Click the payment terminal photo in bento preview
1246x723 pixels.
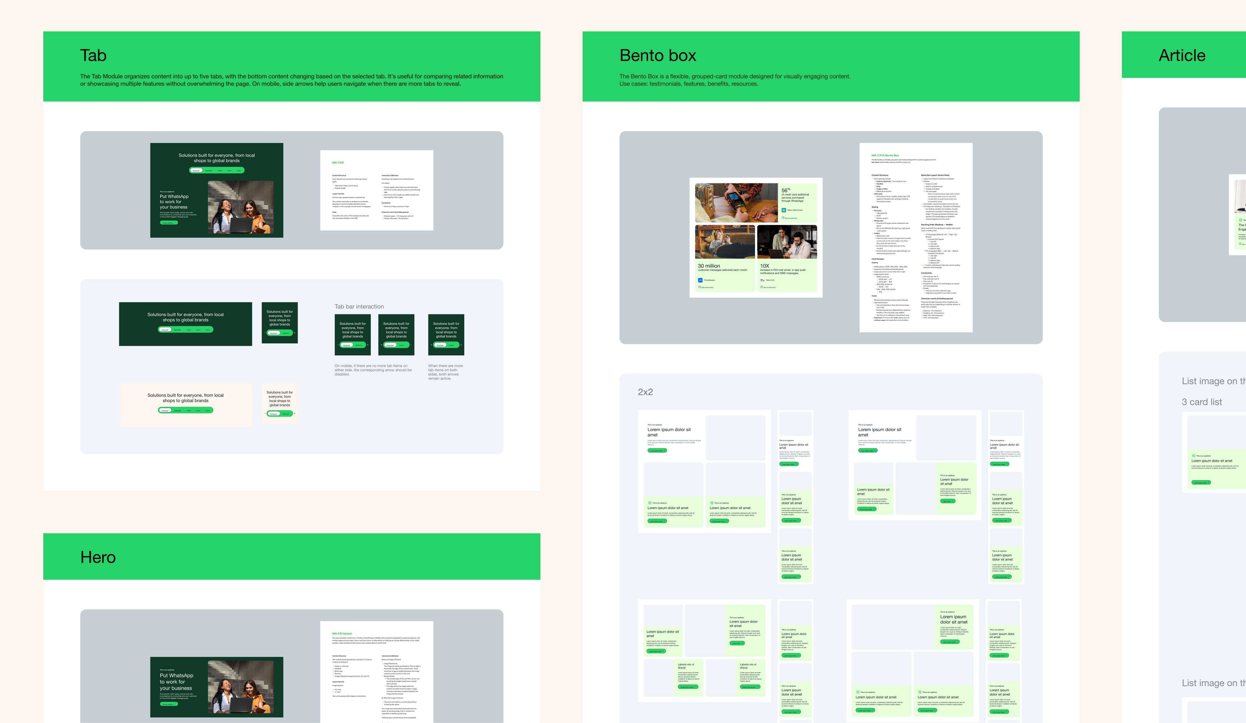pyautogui.click(x=736, y=202)
